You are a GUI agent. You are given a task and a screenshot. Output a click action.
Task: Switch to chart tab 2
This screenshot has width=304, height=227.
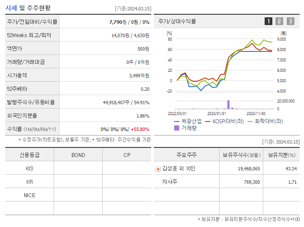(279, 21)
